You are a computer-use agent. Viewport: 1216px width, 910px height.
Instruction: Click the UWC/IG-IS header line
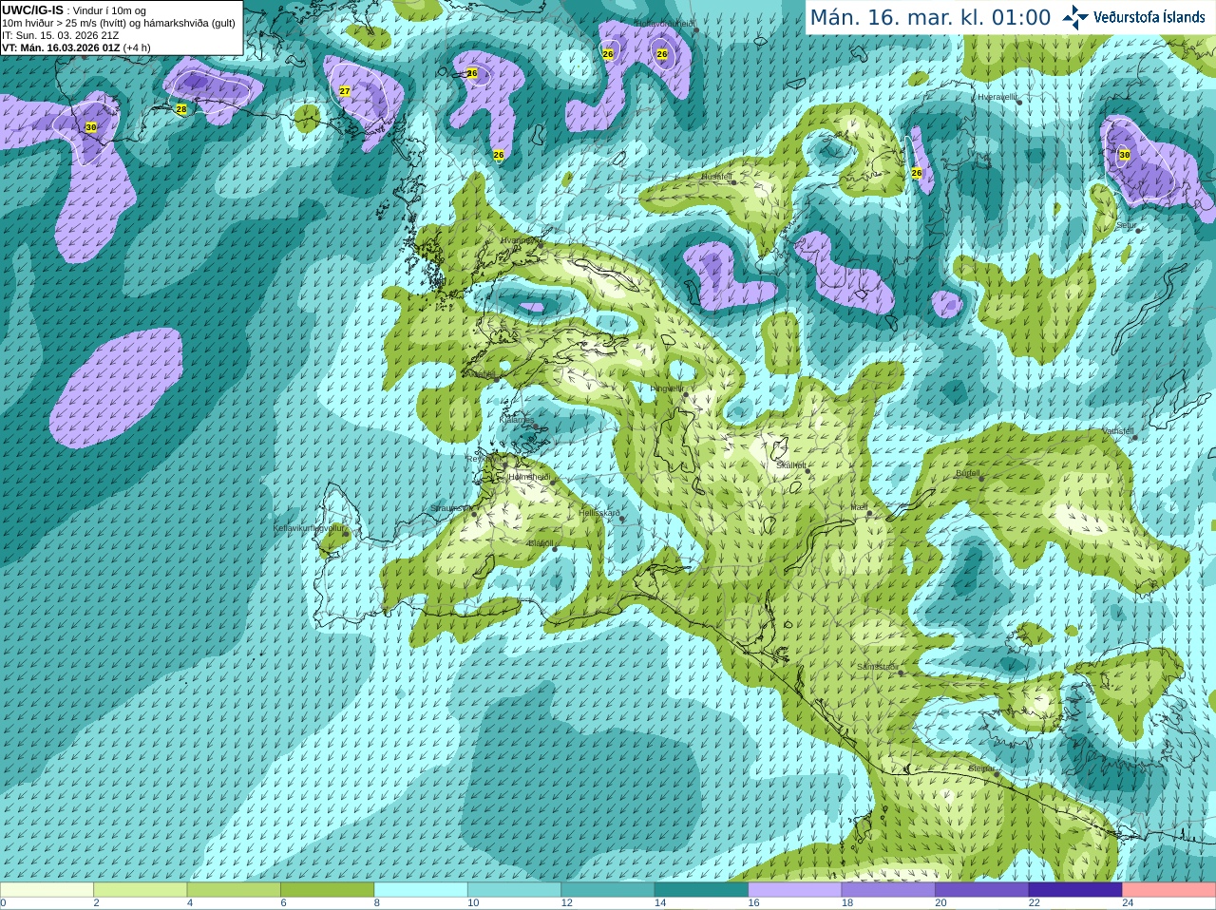(74, 10)
